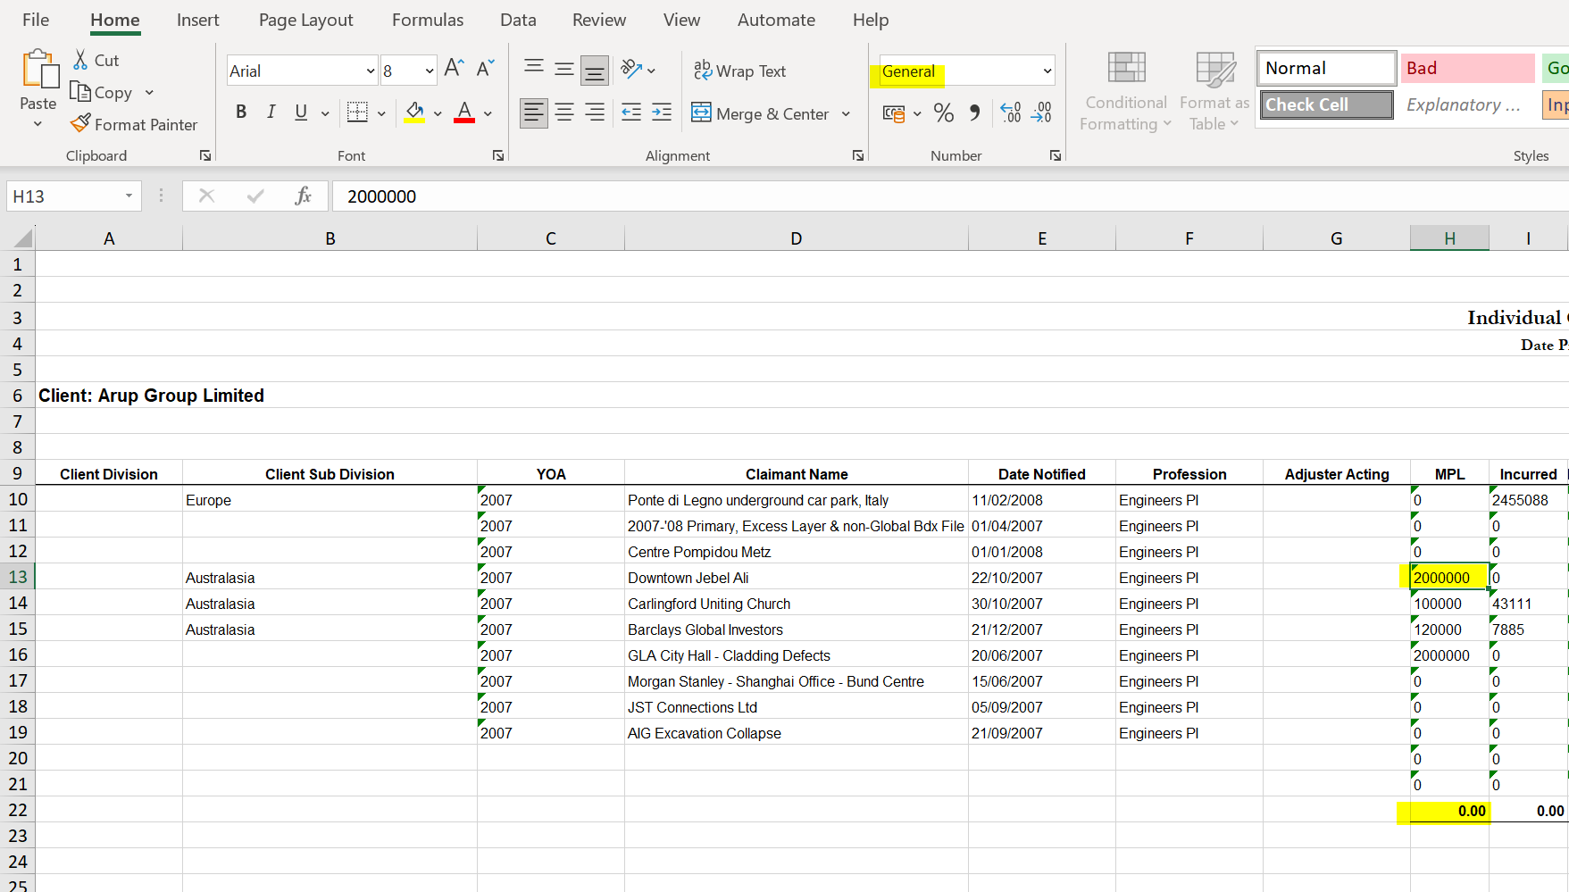The image size is (1569, 892).
Task: Expand the underline style options arrow
Action: click(x=325, y=113)
